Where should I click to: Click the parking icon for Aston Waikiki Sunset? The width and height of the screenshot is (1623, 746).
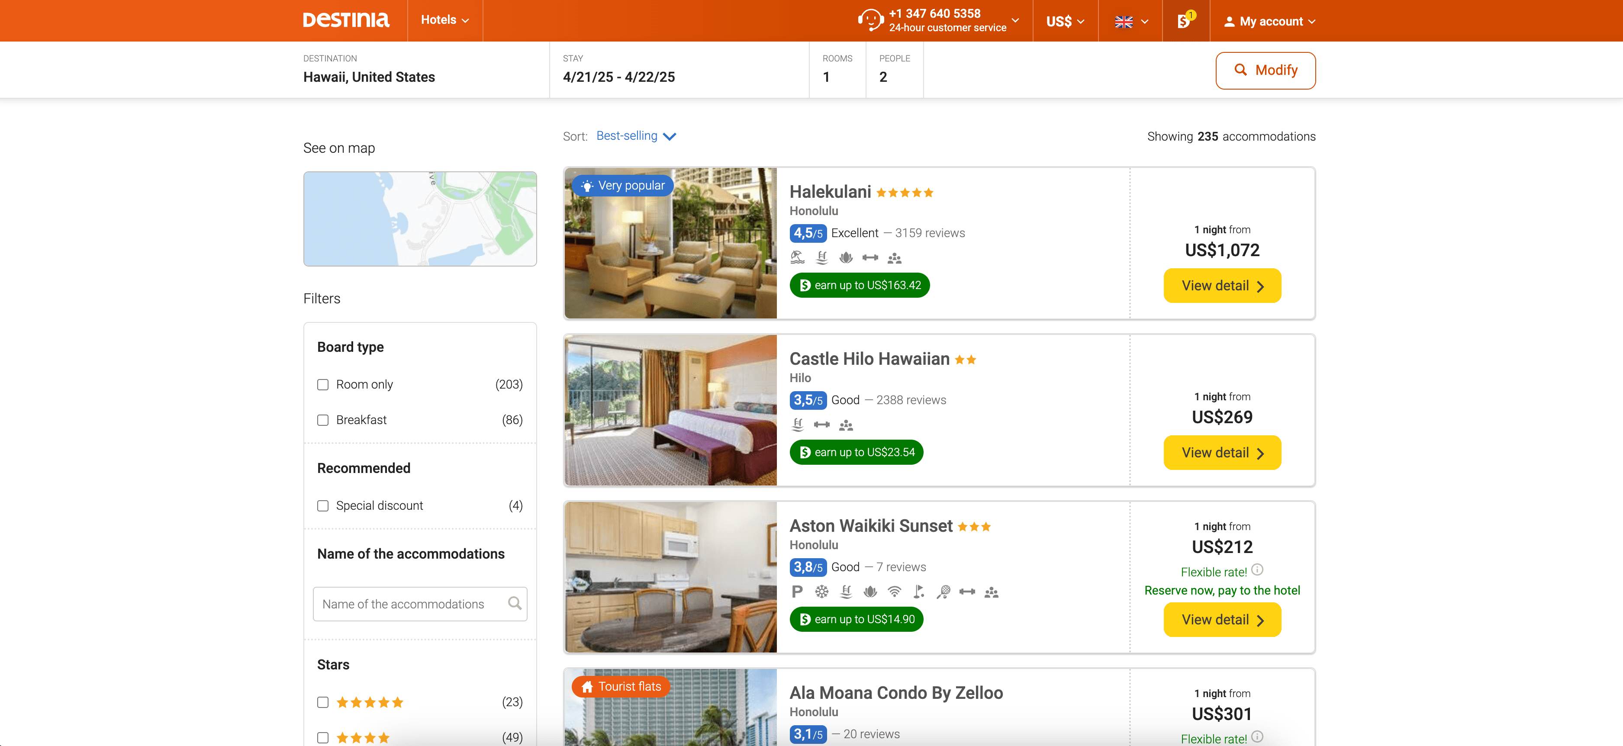797,592
